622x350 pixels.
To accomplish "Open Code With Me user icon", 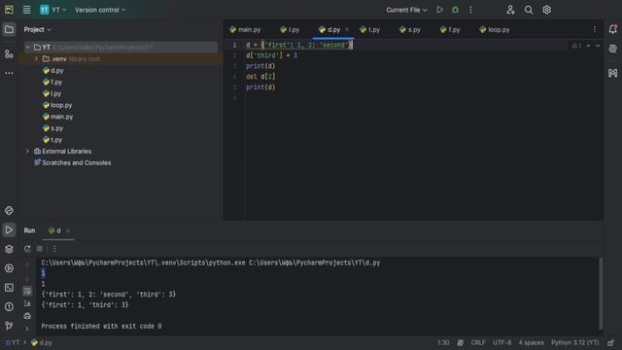I will [x=510, y=10].
